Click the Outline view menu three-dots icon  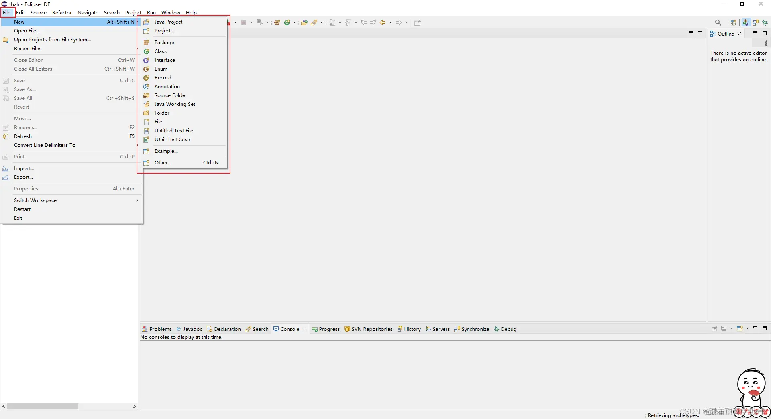(766, 43)
